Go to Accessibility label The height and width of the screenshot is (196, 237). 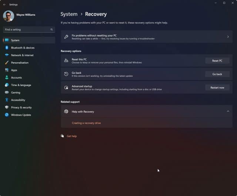pos(18,100)
